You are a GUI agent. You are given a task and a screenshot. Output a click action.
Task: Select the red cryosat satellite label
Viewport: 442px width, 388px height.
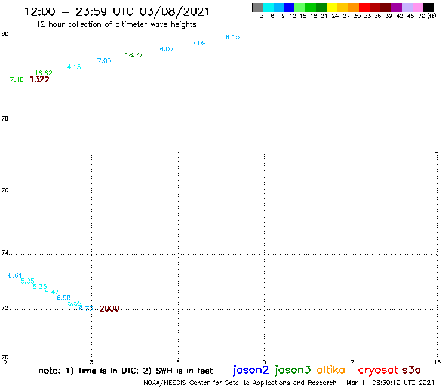[378, 371]
